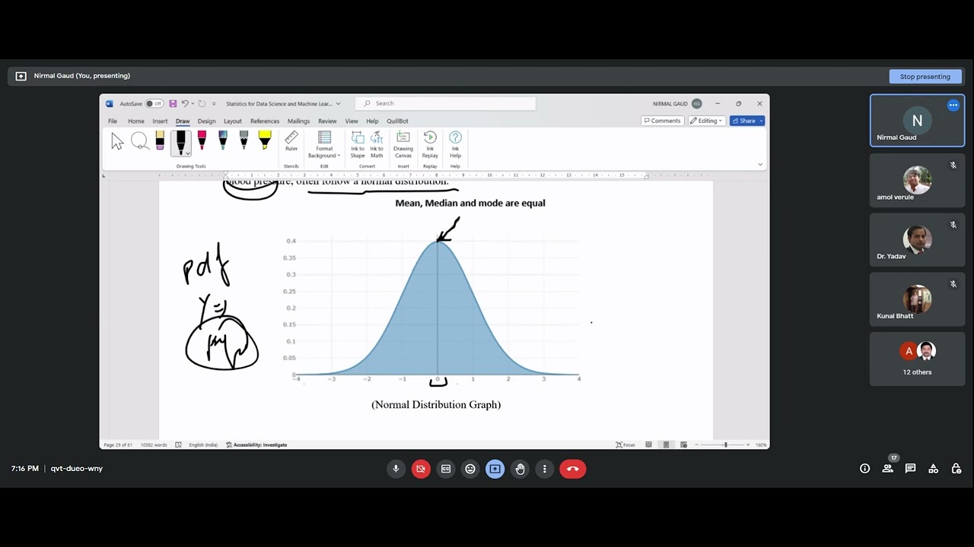This screenshot has width=974, height=547.
Task: Click the Ink to Math tool
Action: pos(377,144)
